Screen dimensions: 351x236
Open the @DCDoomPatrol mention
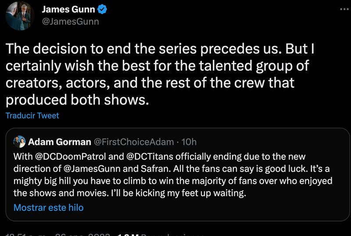pyautogui.click(x=64, y=156)
